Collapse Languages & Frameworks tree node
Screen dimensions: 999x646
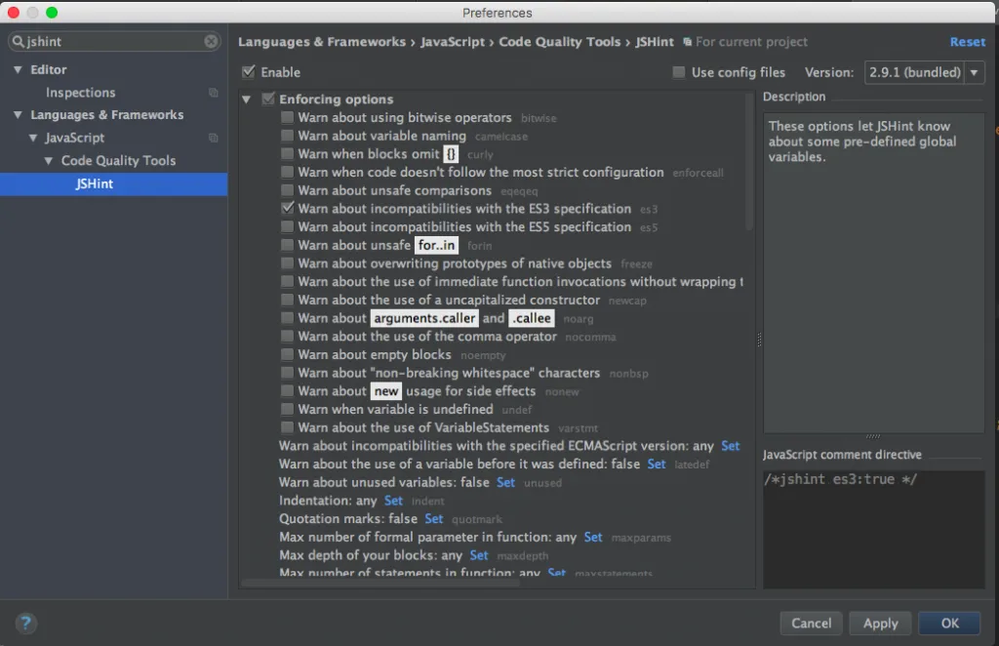18,115
